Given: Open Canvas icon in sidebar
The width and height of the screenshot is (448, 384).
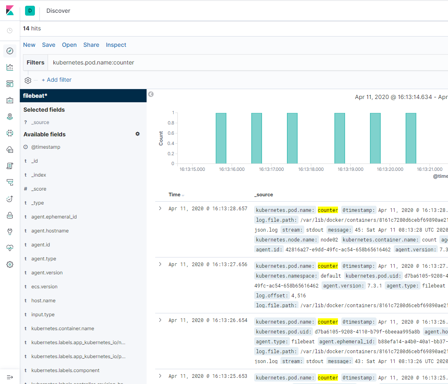Looking at the screenshot, I should tap(10, 100).
